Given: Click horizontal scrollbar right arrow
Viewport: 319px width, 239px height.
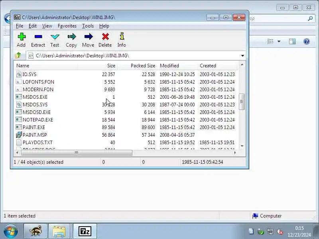Looking at the screenshot, I should (235, 153).
